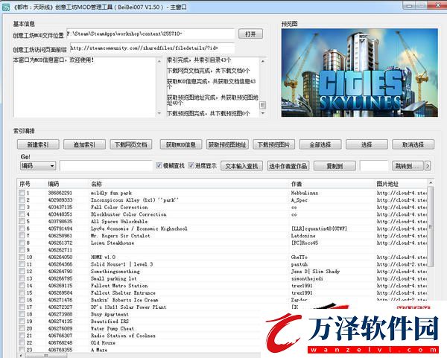This screenshot has height=358, width=447.
Task: Click the 追加索引 button
Action: (x=84, y=144)
